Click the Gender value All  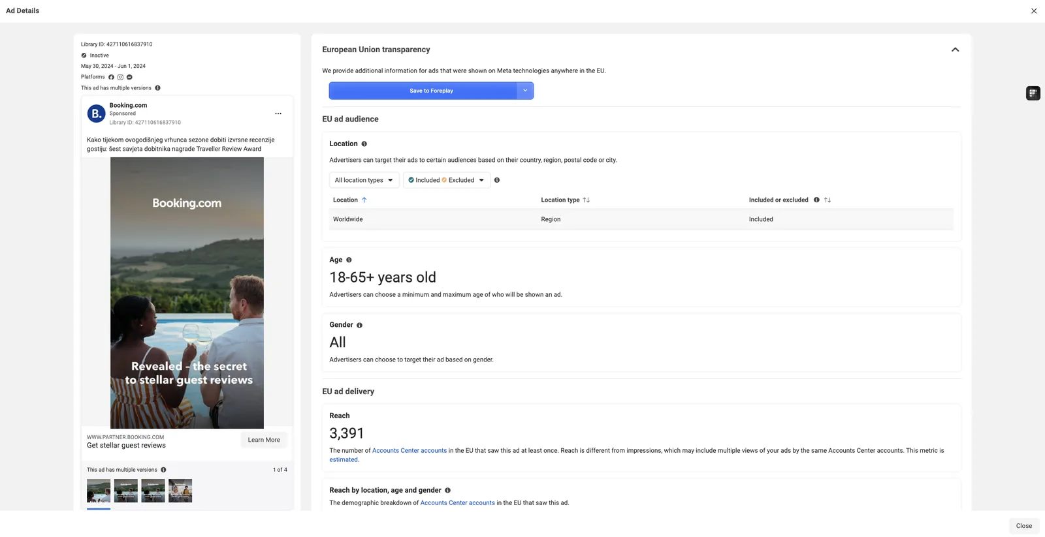[338, 343]
